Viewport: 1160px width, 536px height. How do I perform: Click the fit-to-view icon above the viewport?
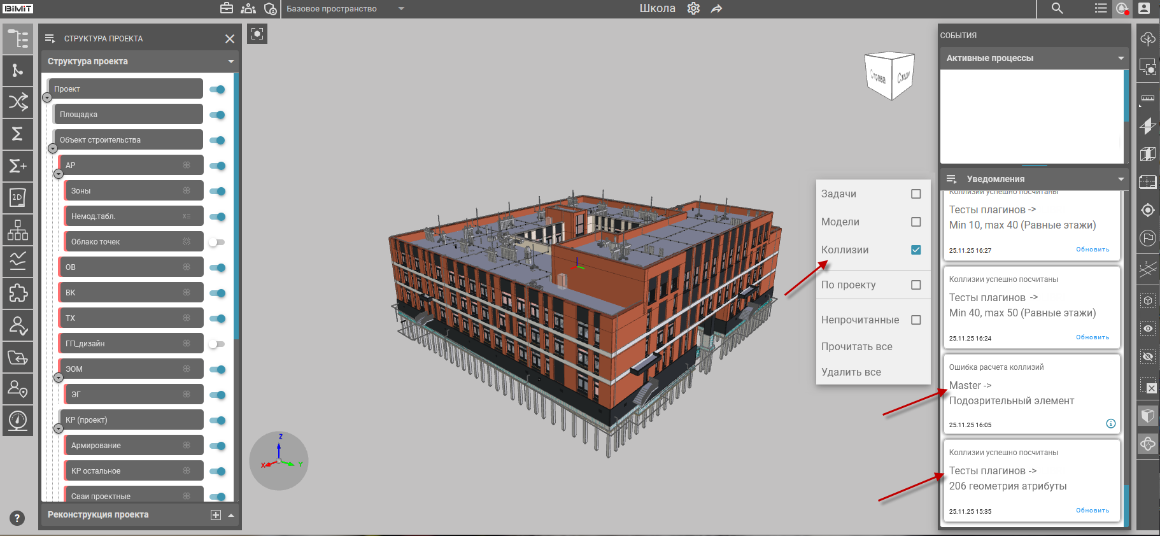click(257, 34)
